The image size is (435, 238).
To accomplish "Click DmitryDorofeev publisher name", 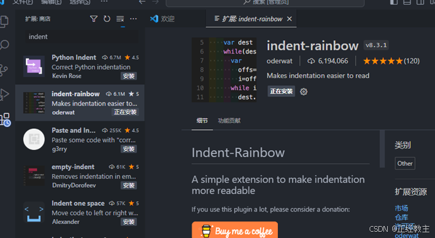I will pos(74,185).
